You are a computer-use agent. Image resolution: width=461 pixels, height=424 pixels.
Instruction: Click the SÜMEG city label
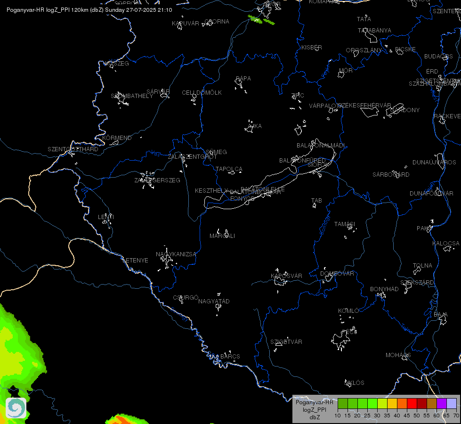click(x=217, y=152)
